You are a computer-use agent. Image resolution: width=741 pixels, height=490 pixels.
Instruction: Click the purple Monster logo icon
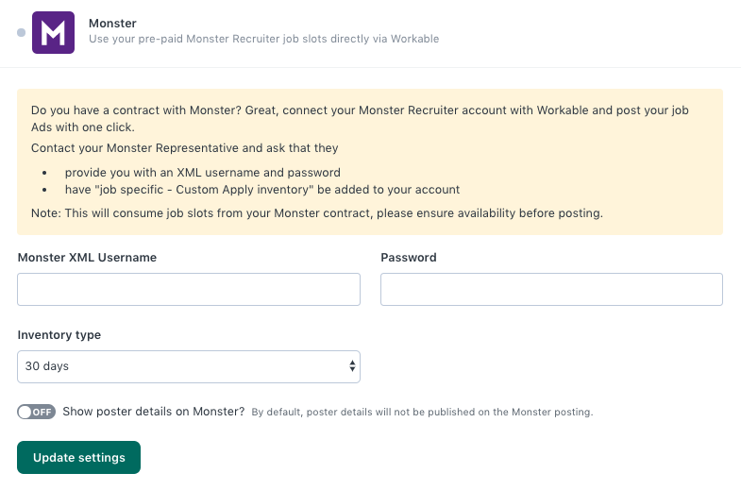(53, 33)
